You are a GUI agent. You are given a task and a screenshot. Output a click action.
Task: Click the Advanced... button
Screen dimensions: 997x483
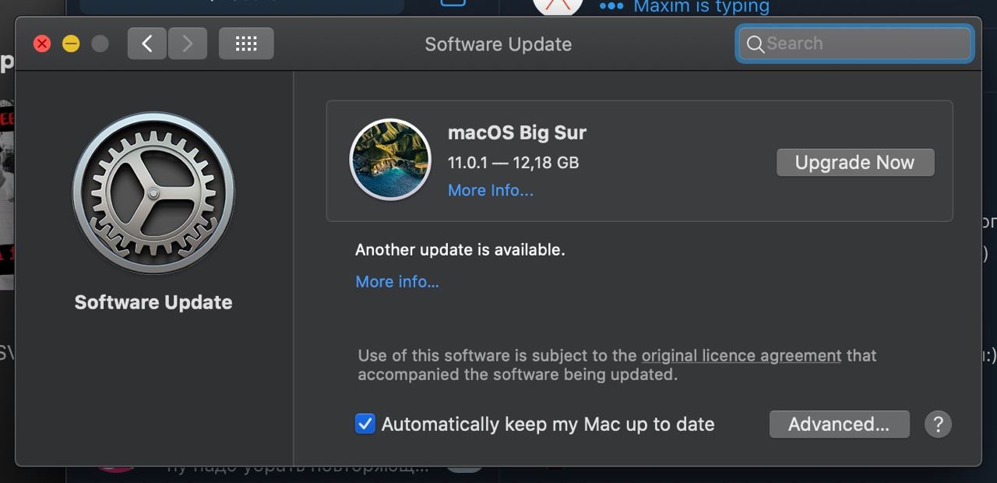tap(839, 424)
